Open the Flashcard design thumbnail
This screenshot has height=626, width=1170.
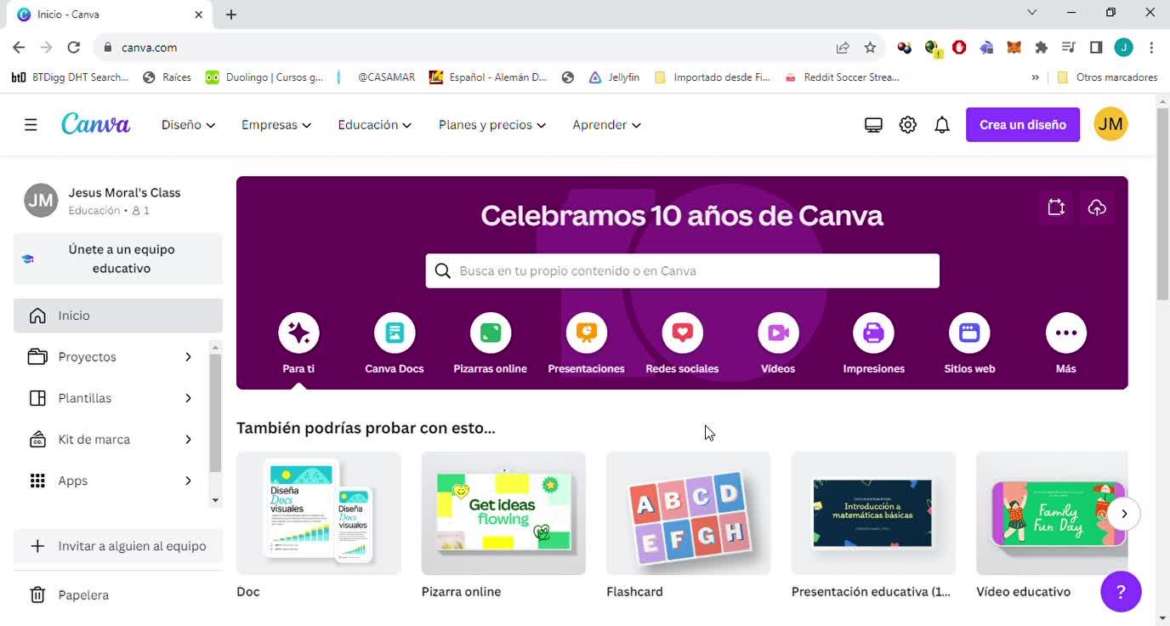(x=689, y=514)
